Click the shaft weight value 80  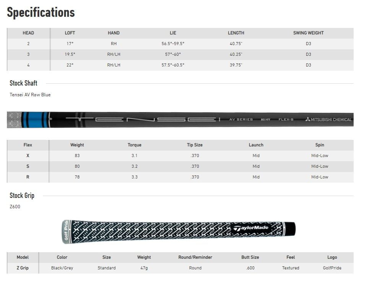click(x=77, y=166)
